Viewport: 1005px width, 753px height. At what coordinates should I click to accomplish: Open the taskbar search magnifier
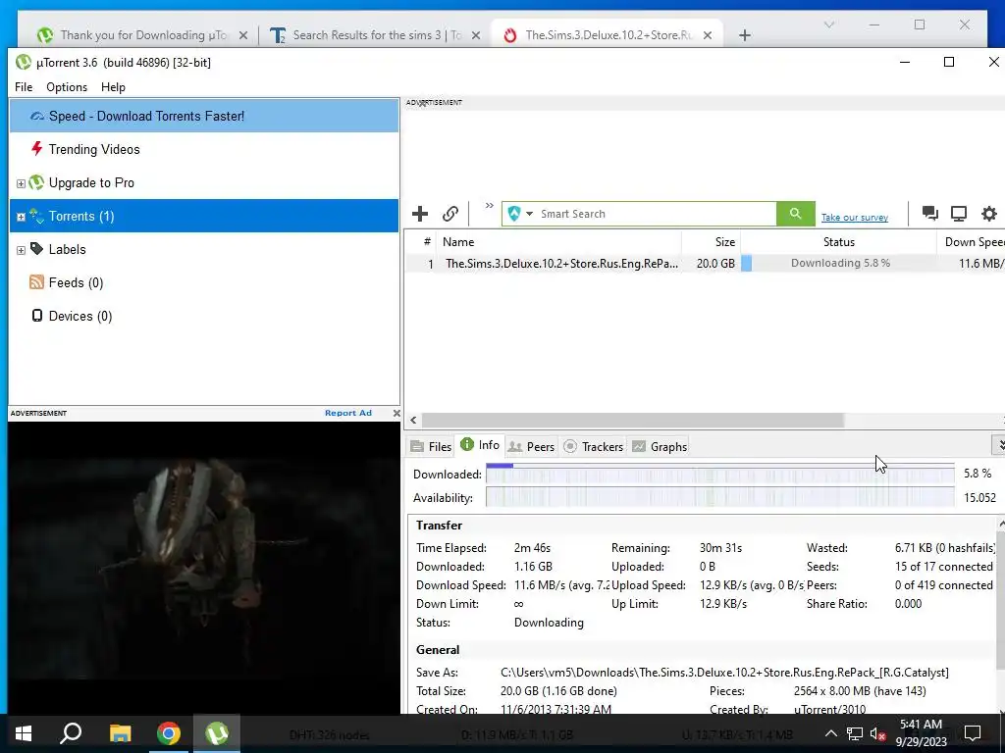(71, 733)
